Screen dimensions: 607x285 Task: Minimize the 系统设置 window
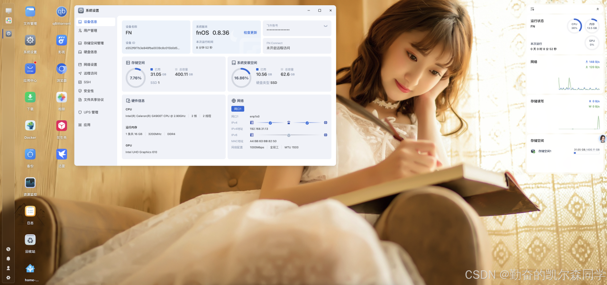click(x=309, y=10)
